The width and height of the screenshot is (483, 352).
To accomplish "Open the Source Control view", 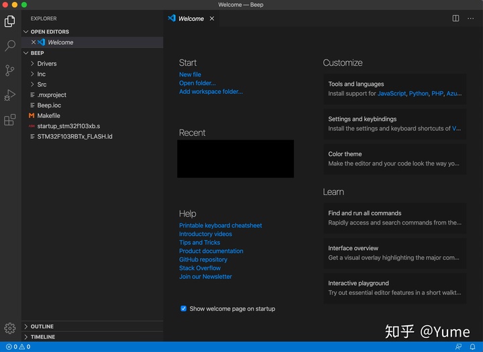I will [x=10, y=70].
